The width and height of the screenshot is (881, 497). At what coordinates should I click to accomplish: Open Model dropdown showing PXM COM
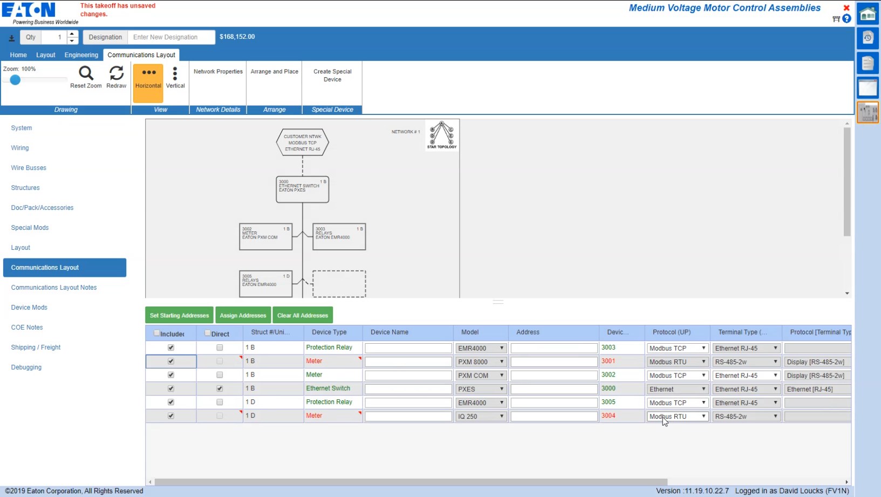click(x=481, y=375)
